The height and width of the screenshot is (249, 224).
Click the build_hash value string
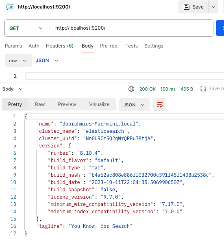pyautogui.click(x=150, y=175)
